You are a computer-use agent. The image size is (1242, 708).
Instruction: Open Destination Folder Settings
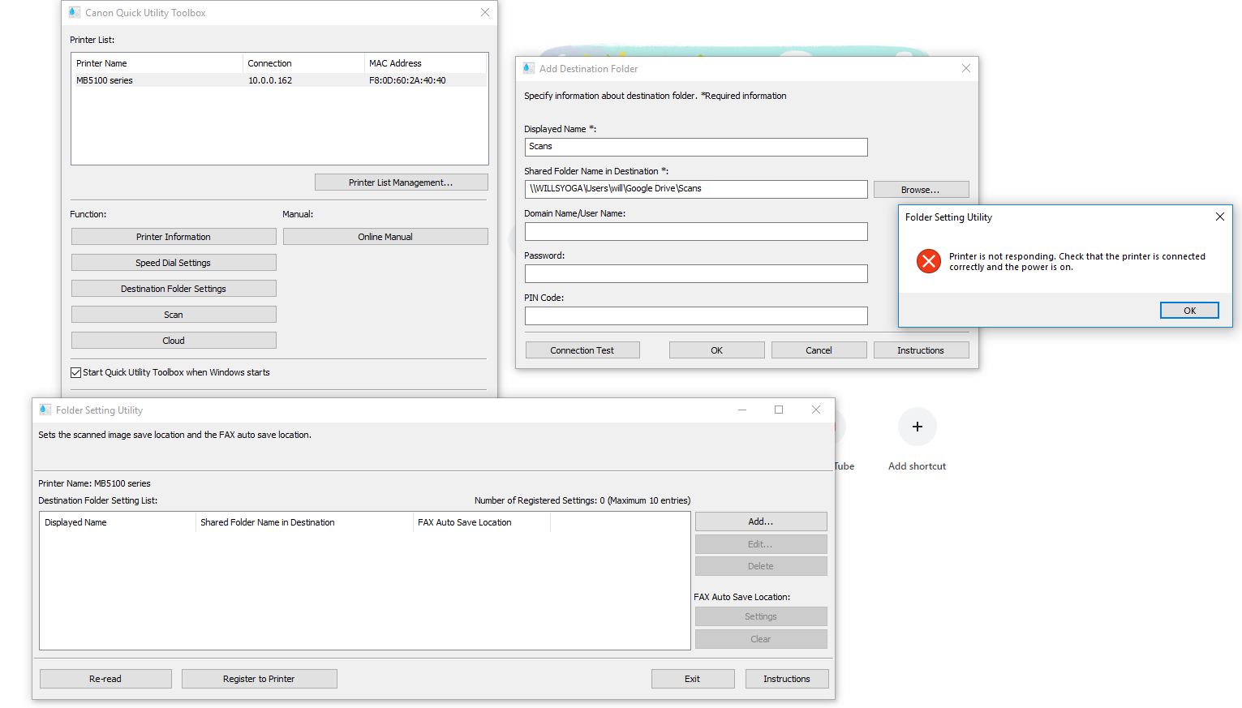[173, 288]
